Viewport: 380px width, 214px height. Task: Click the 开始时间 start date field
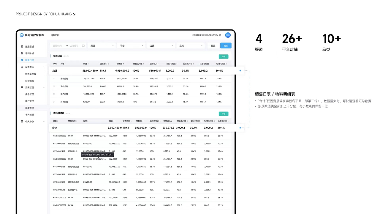[57, 46]
